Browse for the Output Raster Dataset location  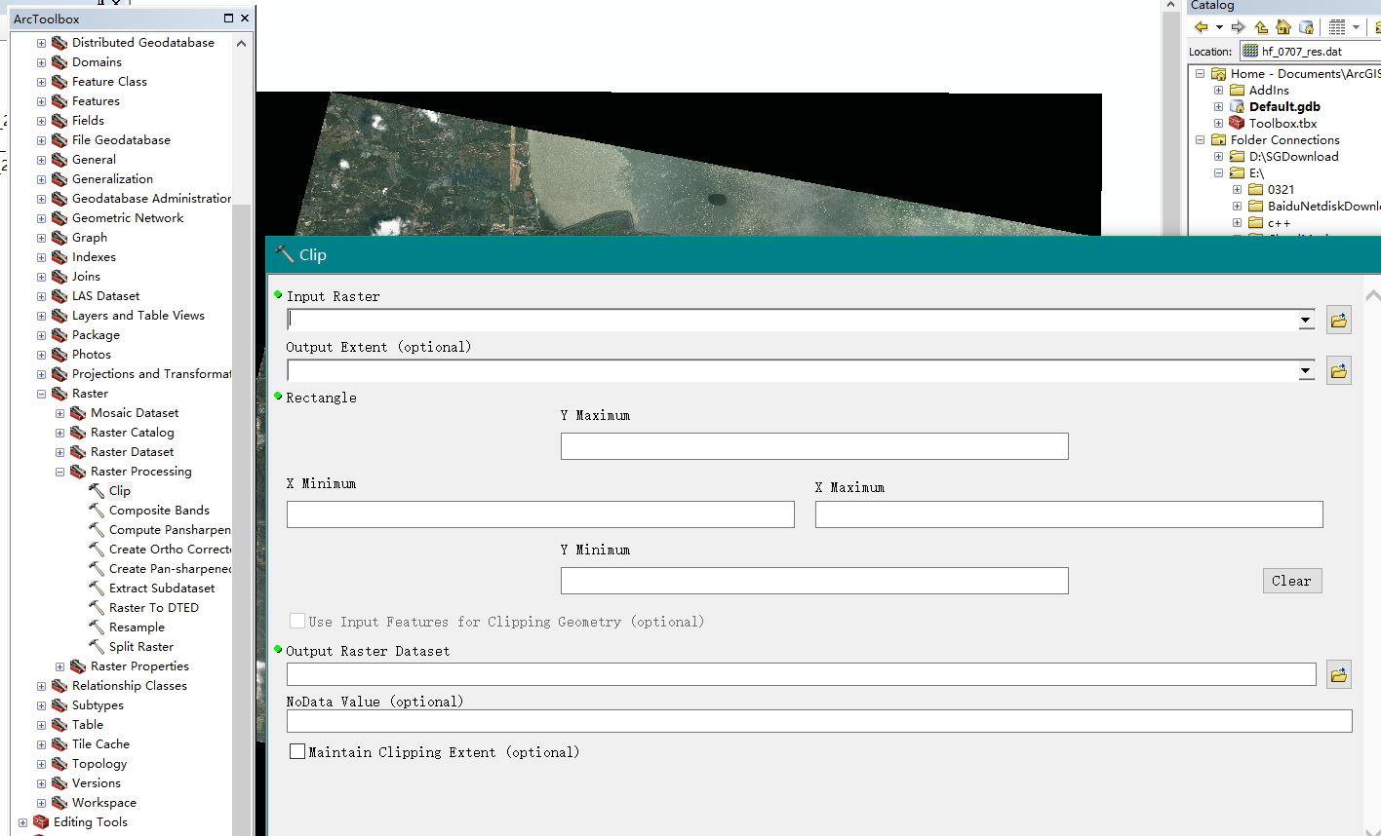click(1338, 673)
